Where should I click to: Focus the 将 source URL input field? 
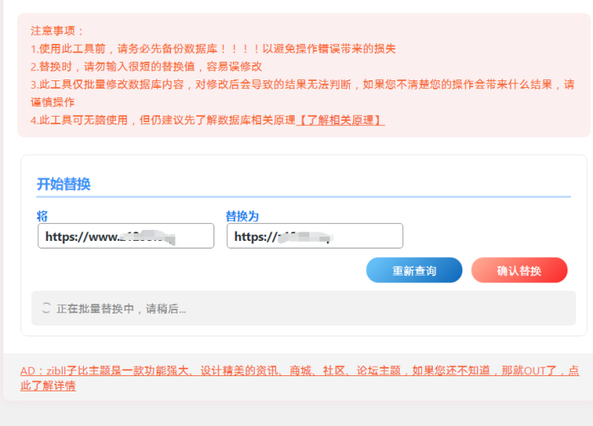pyautogui.click(x=126, y=236)
